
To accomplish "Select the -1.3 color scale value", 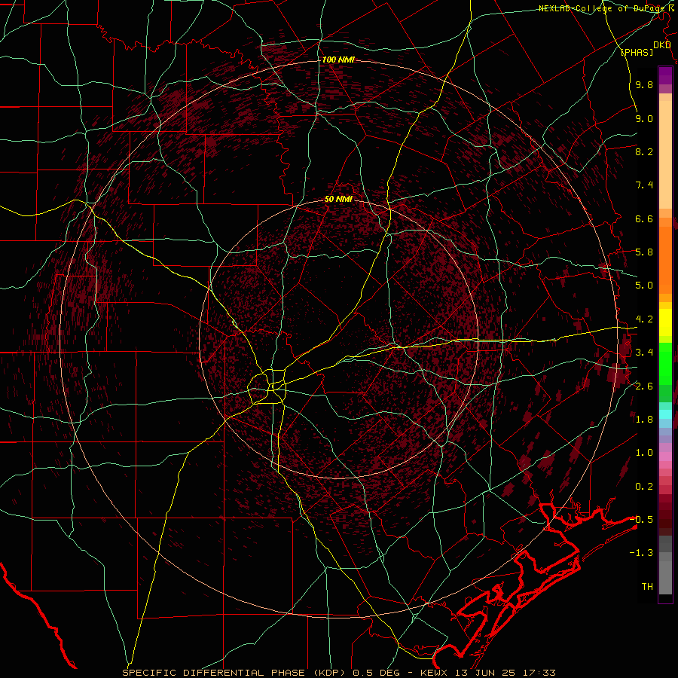I will (641, 553).
